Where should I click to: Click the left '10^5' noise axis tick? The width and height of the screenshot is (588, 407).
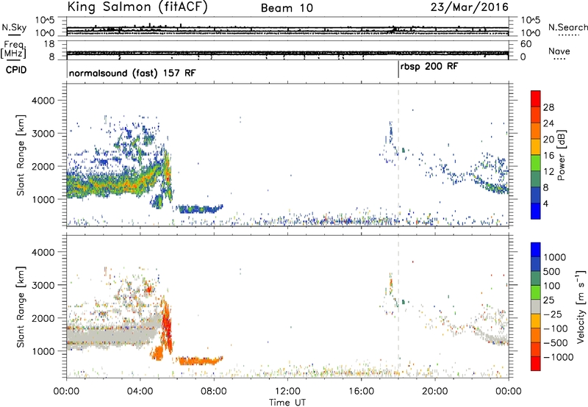coord(45,20)
